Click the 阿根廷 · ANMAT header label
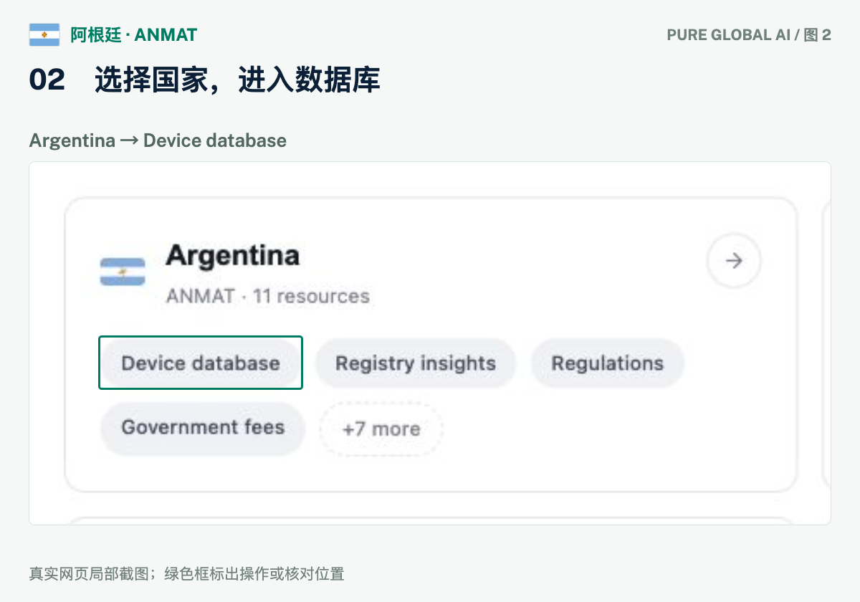The height and width of the screenshot is (602, 860). click(133, 34)
